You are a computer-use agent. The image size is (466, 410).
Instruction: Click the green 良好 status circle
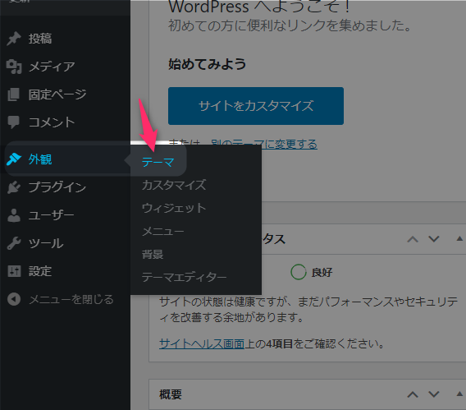point(299,272)
